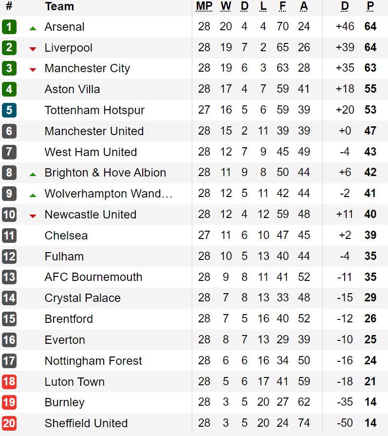
Task: Click Brighton's green up-arrow movement icon
Action: click(33, 174)
